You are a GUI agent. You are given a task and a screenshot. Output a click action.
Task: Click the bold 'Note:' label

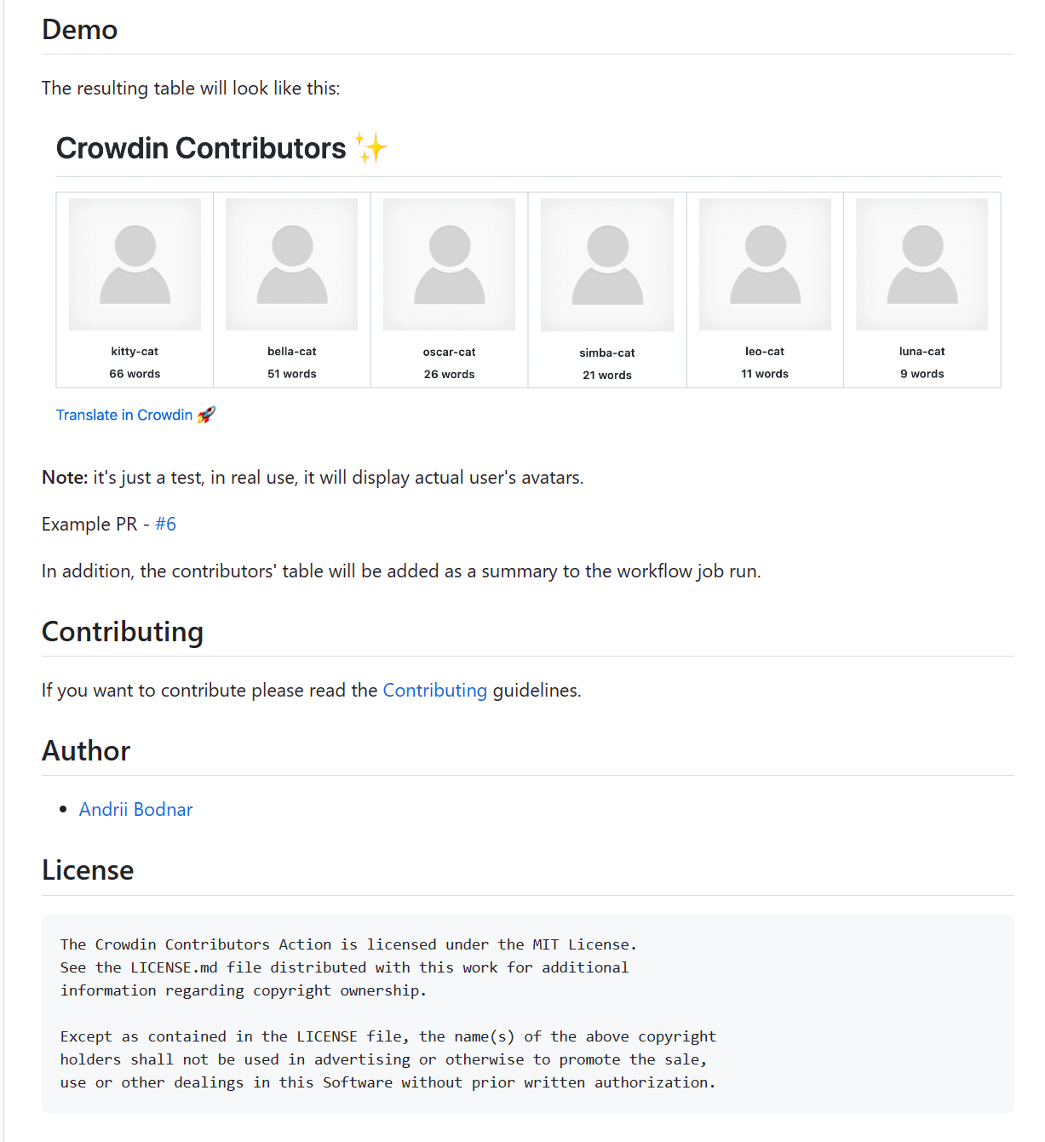click(65, 478)
